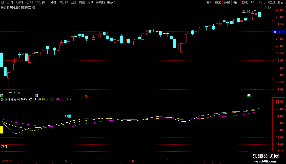Open 多周期 multi-period view
286x164 pixels.
pos(100,2)
